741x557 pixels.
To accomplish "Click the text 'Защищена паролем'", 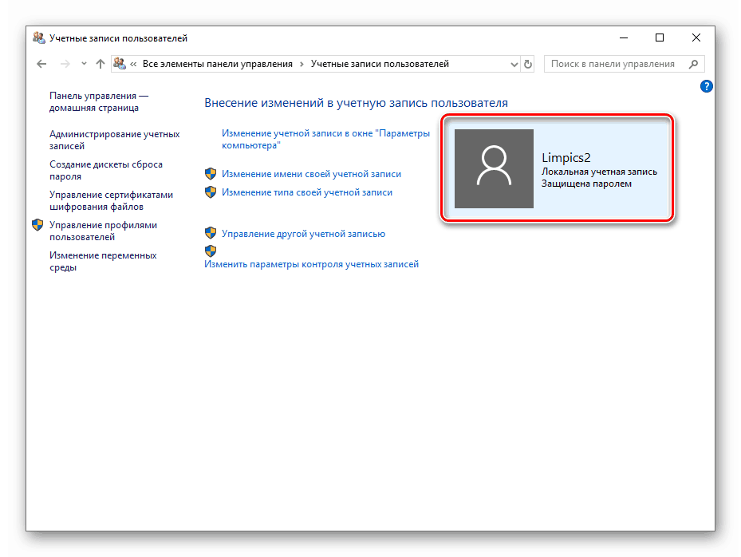I will point(586,184).
